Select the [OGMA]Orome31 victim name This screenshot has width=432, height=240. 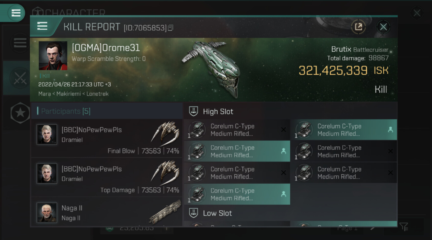[x=106, y=48]
